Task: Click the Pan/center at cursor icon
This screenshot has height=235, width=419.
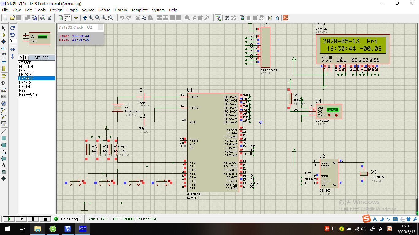Action: click(85, 18)
